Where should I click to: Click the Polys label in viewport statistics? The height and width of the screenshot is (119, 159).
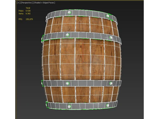(21, 11)
